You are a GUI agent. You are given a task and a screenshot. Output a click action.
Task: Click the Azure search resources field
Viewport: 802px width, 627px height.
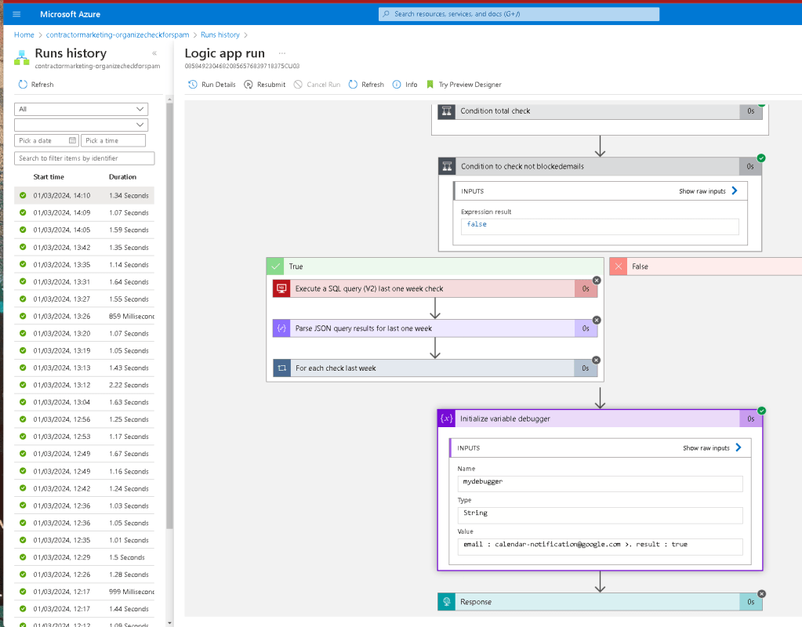tap(519, 14)
